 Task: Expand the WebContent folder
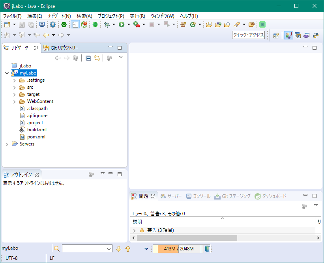click(x=14, y=102)
